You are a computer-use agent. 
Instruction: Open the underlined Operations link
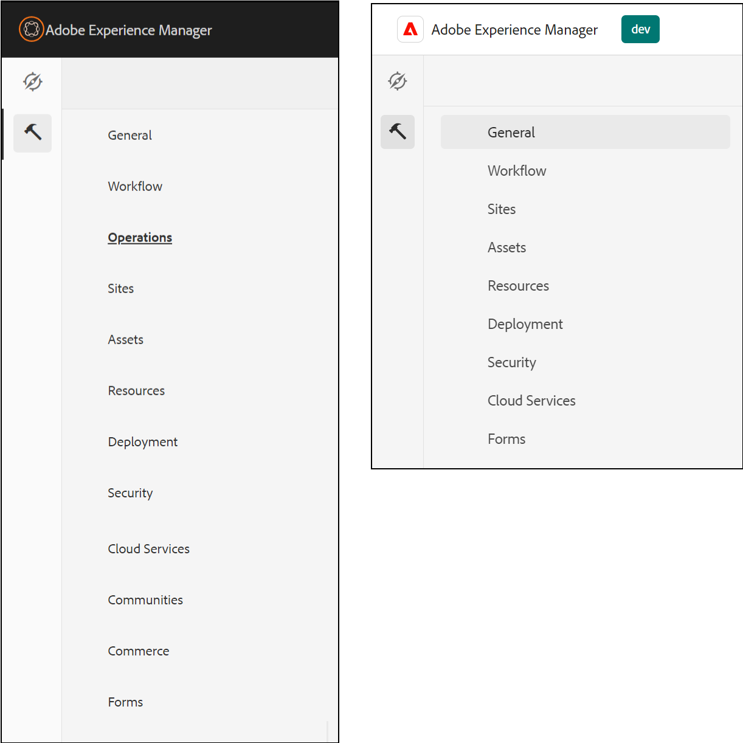coord(140,238)
